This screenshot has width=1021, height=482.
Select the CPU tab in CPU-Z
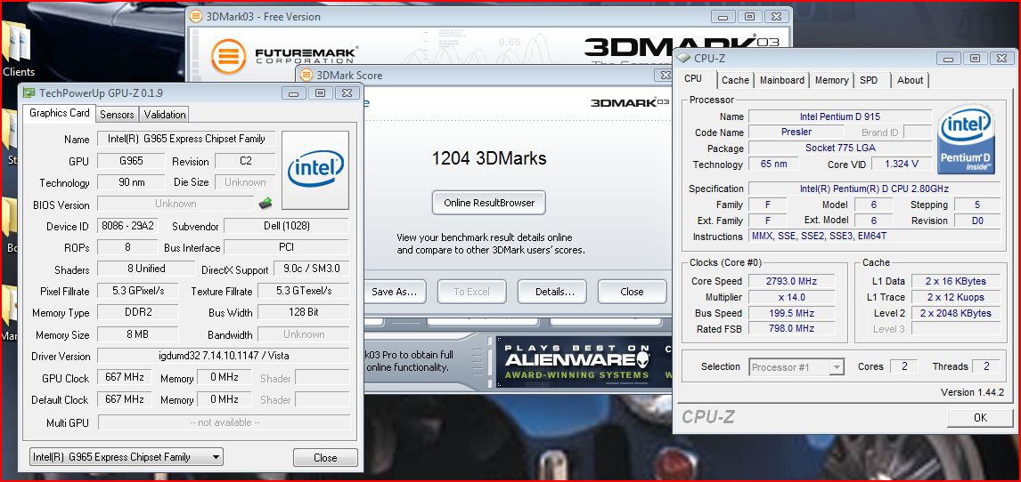click(x=693, y=78)
